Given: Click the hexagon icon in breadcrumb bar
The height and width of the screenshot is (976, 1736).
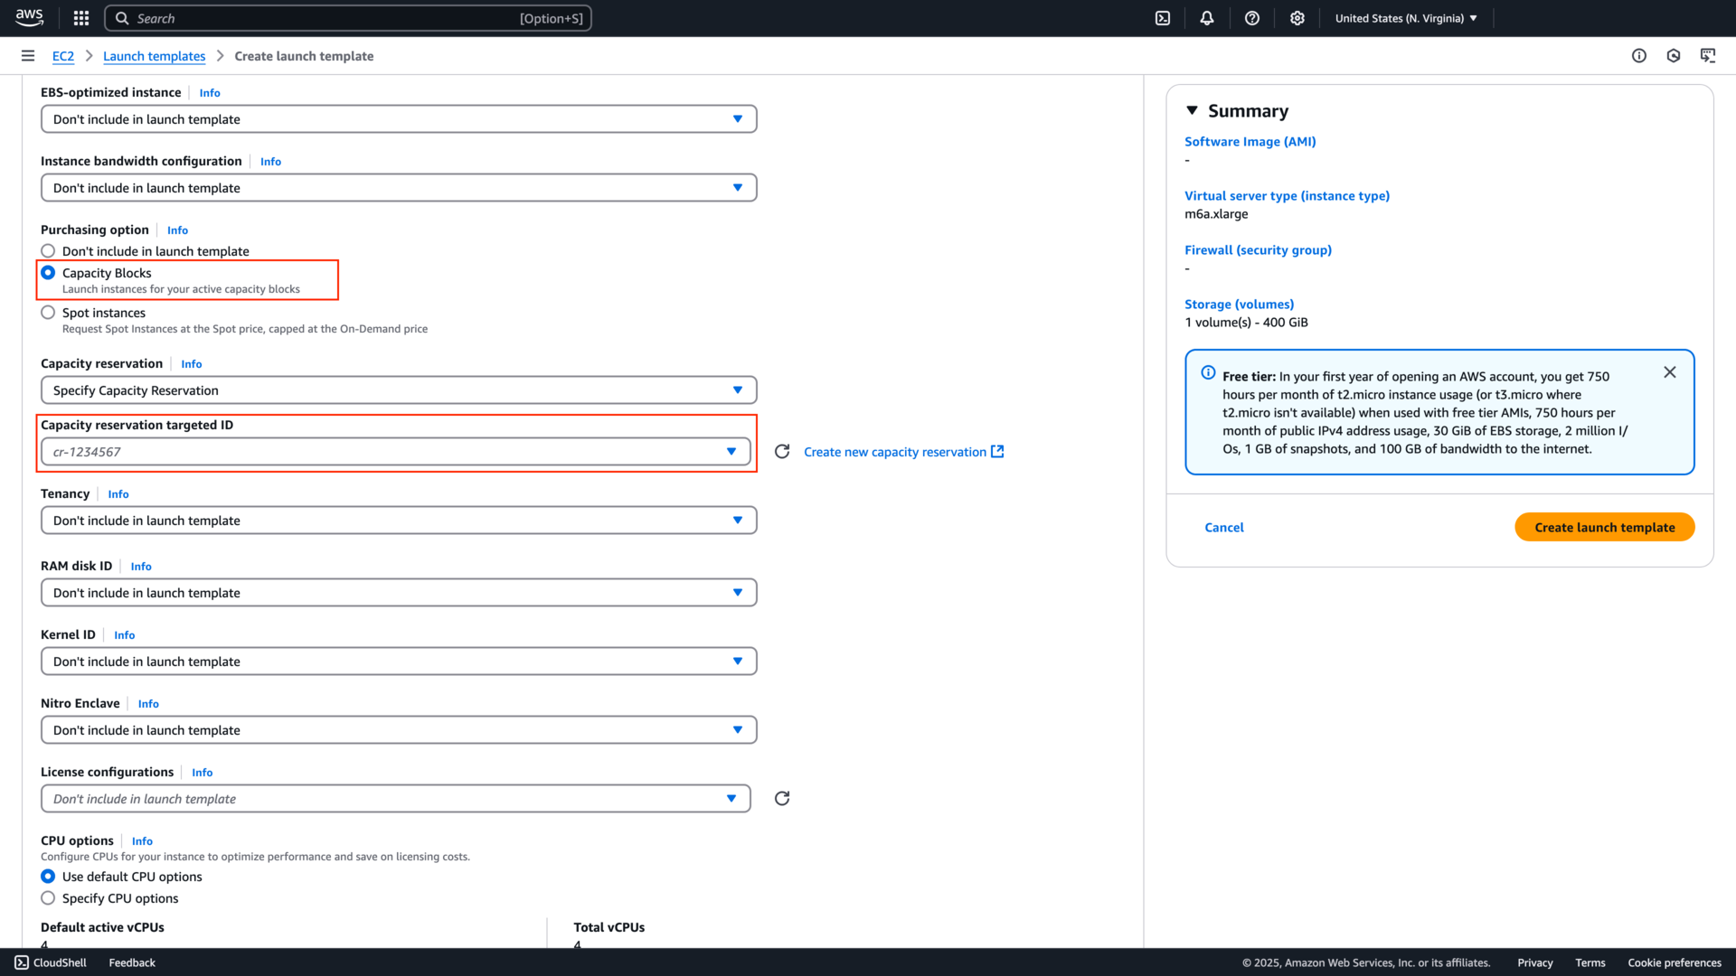Looking at the screenshot, I should [1674, 56].
